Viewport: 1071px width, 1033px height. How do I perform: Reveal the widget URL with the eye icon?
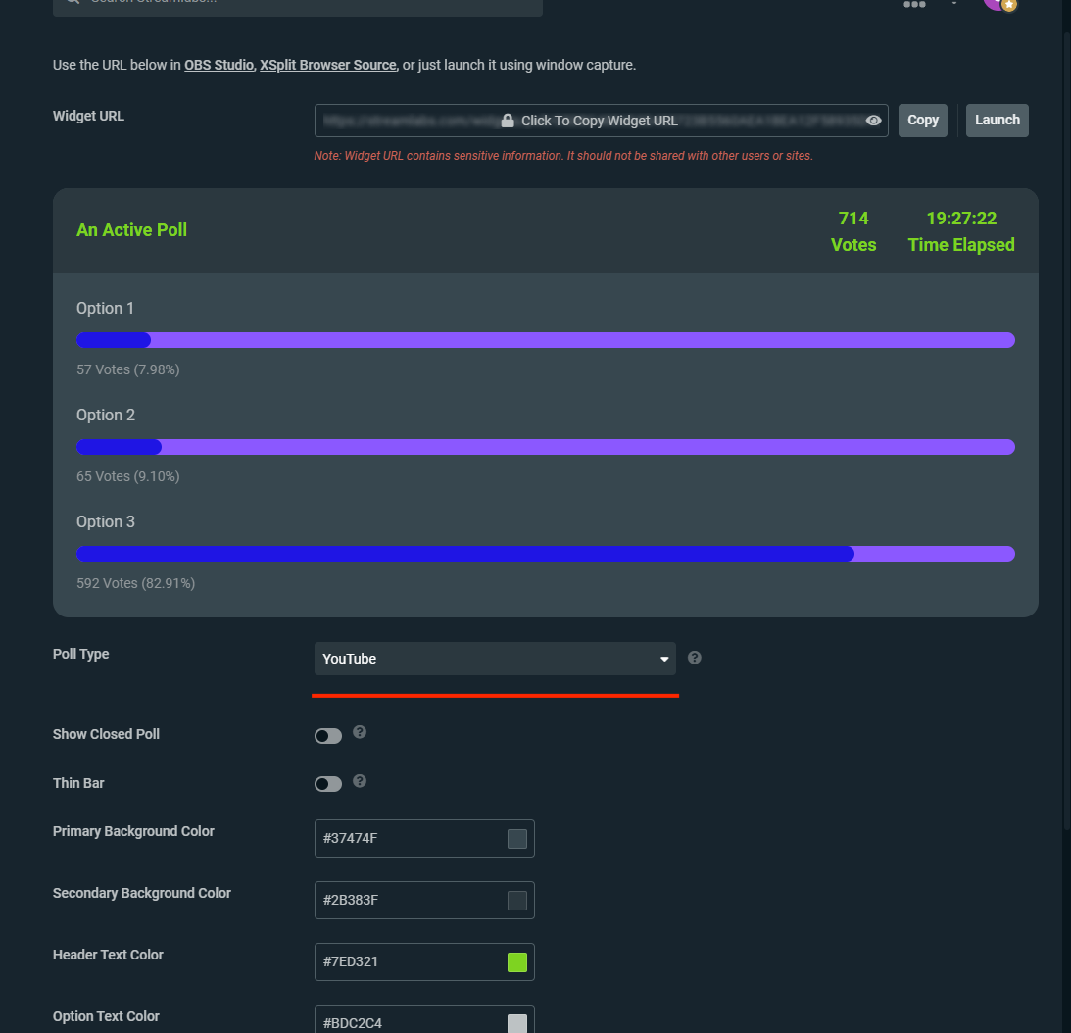(873, 120)
